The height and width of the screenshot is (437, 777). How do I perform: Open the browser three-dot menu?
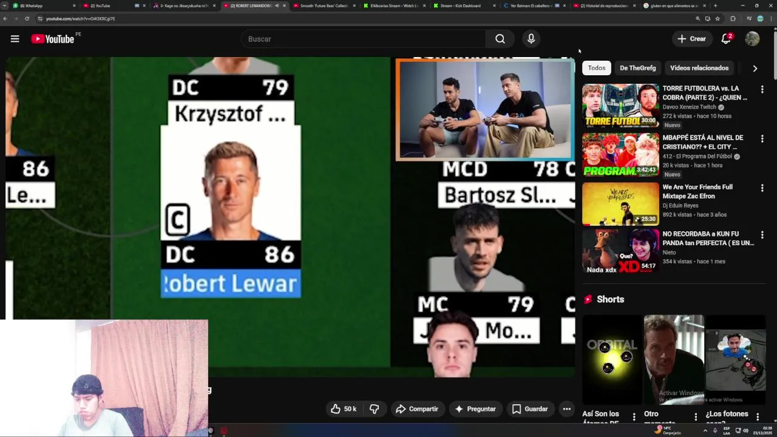[x=770, y=19]
